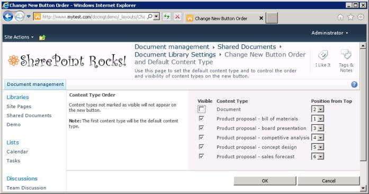
Task: Click the Home icon in the browser
Action: [x=340, y=17]
